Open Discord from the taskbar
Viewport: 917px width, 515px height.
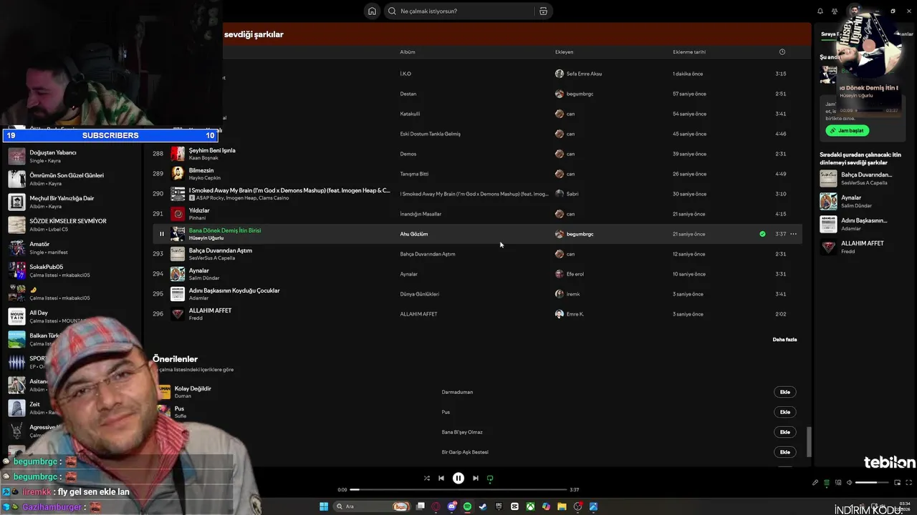[x=452, y=506]
